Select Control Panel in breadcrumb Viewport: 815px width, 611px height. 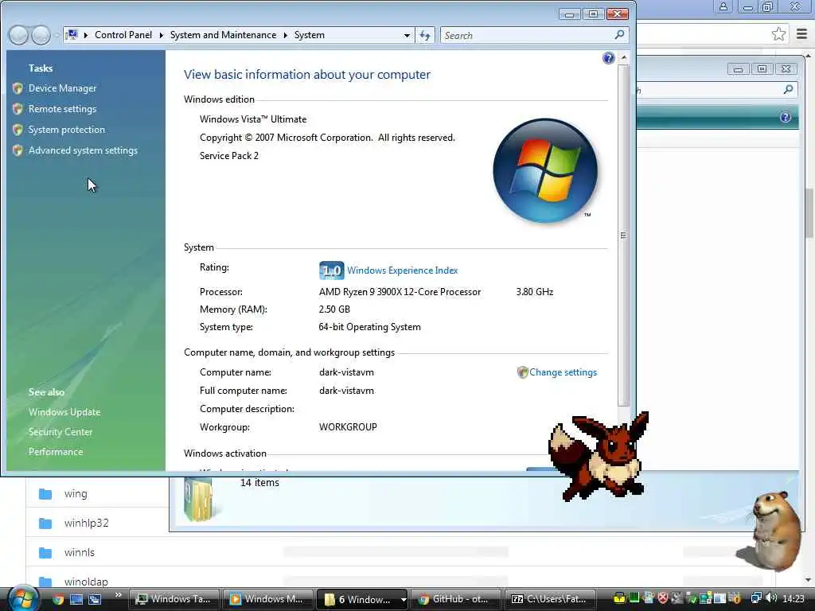click(123, 35)
